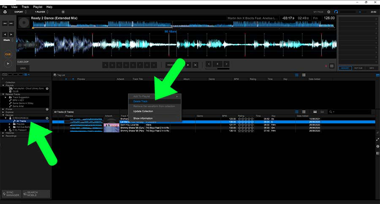This screenshot has height=204, width=380.
Task: Click SEARCH MOBILE button
Action: (36, 194)
